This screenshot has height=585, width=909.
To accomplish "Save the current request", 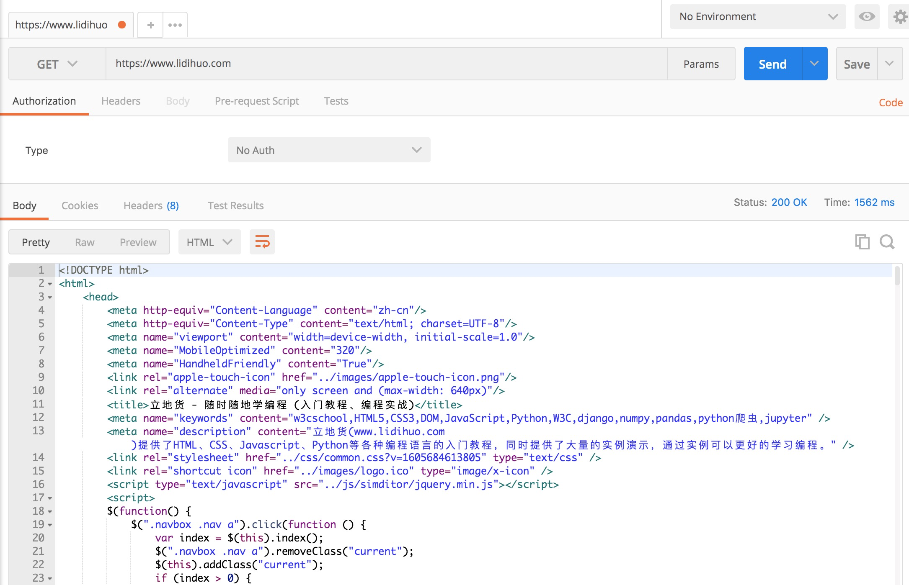I will coord(857,64).
